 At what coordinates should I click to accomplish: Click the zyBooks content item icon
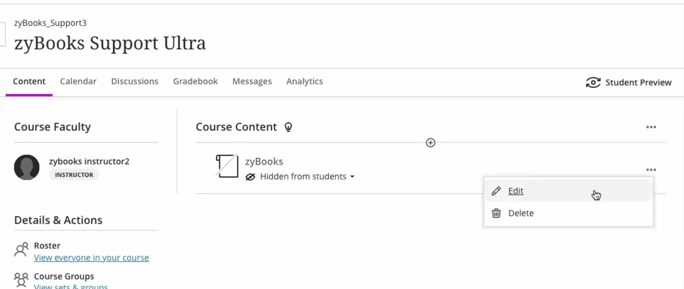point(227,166)
